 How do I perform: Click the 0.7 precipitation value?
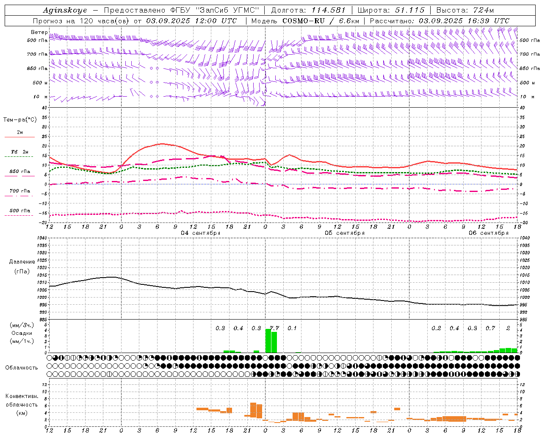[x=490, y=328]
